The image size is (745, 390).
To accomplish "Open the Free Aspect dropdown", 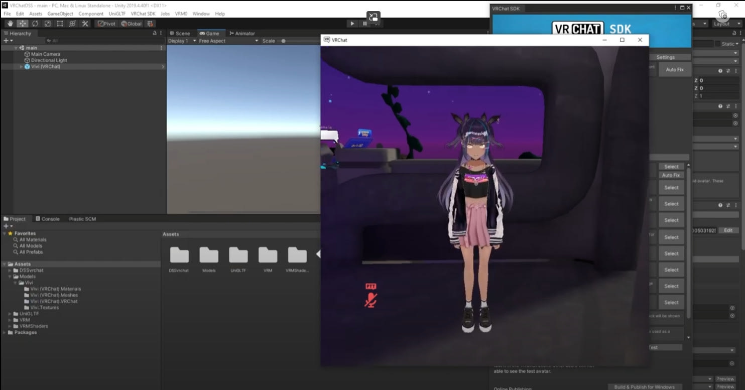I will coord(228,41).
